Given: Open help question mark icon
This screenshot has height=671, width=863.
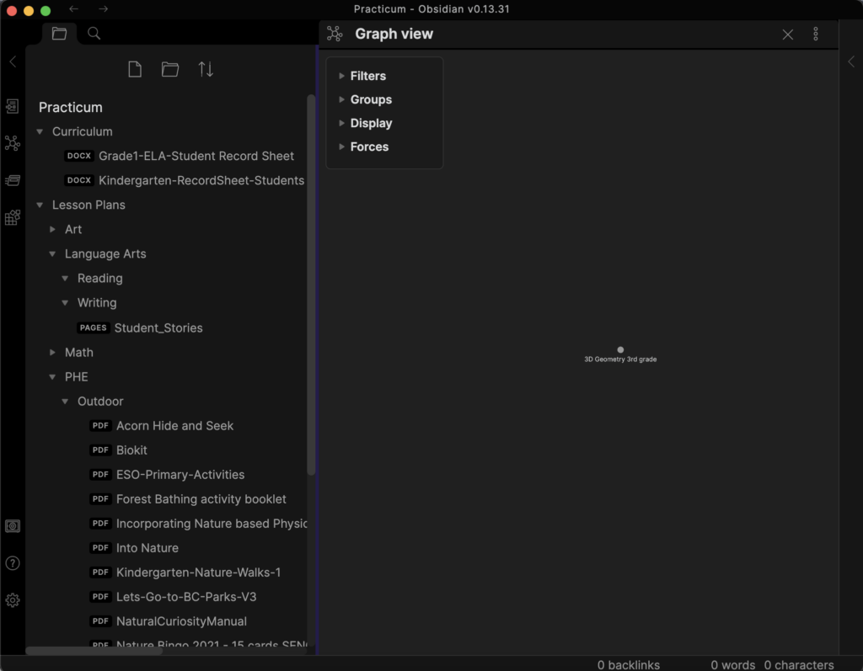Looking at the screenshot, I should click(13, 563).
